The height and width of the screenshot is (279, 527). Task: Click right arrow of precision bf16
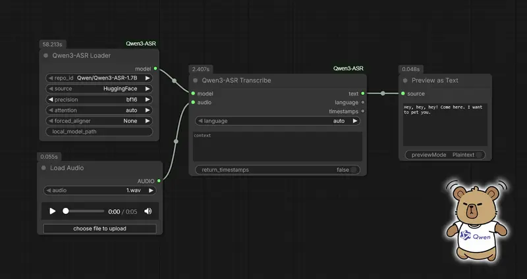pyautogui.click(x=148, y=100)
